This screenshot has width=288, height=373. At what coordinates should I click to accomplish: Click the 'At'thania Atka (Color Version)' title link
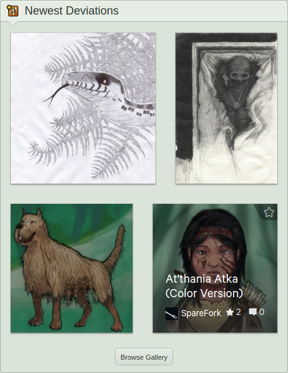204,286
